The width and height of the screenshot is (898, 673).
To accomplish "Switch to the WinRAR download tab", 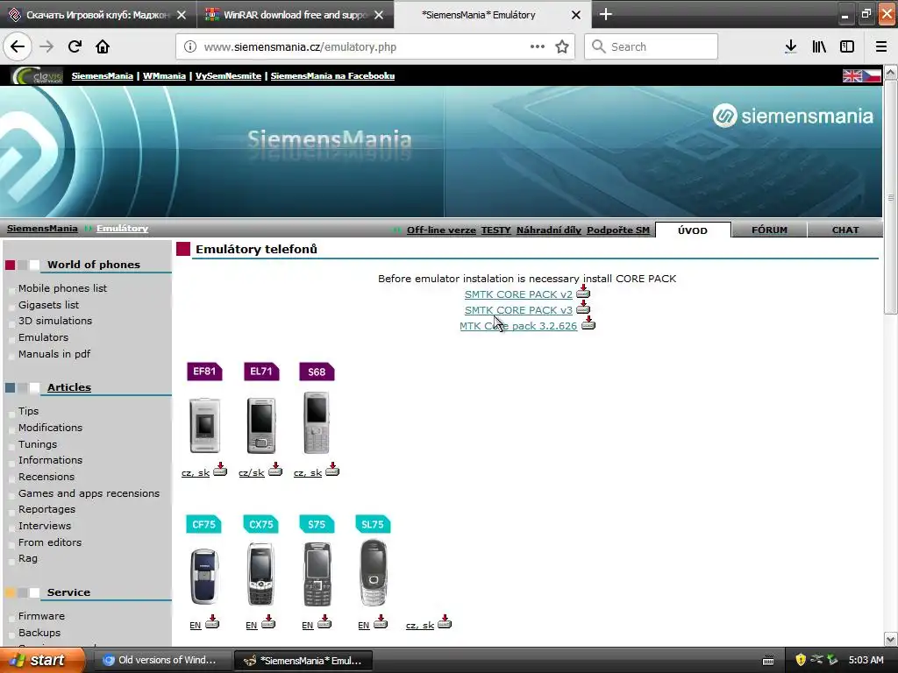I will [x=295, y=15].
